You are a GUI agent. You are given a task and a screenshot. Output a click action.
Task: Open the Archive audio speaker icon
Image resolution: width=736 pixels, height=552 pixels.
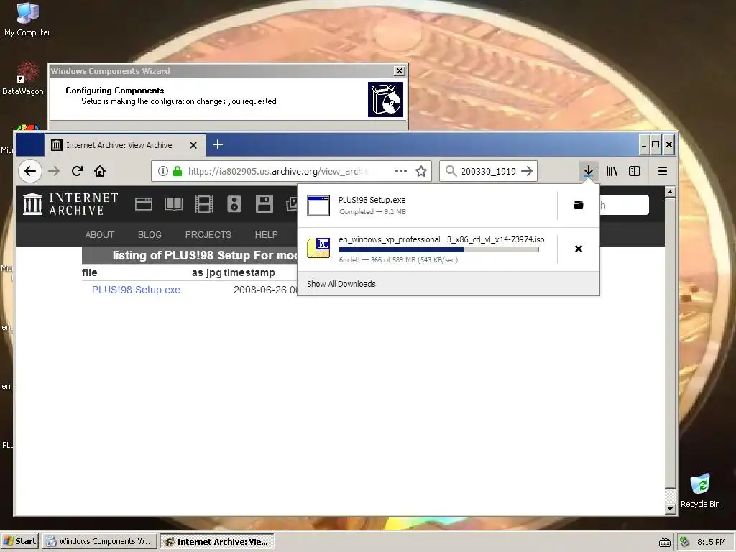click(234, 204)
